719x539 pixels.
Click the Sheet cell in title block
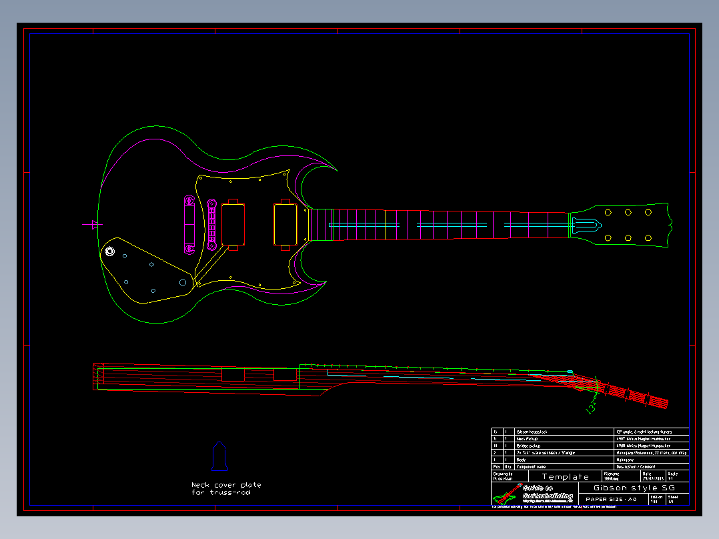click(x=677, y=499)
